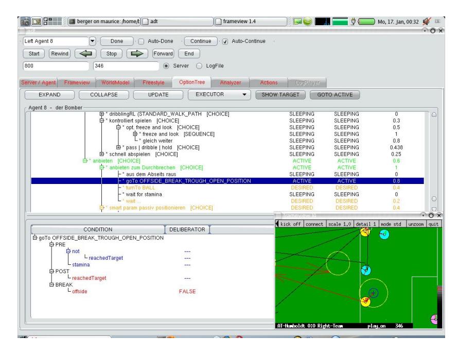
Task: Click the green globe icon in panel
Action: click(x=308, y=21)
